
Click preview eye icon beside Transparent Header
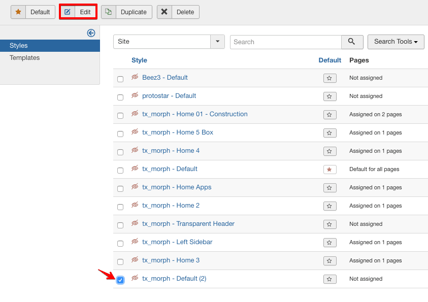(135, 223)
